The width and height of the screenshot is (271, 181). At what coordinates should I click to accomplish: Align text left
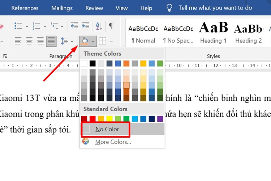point(18,41)
